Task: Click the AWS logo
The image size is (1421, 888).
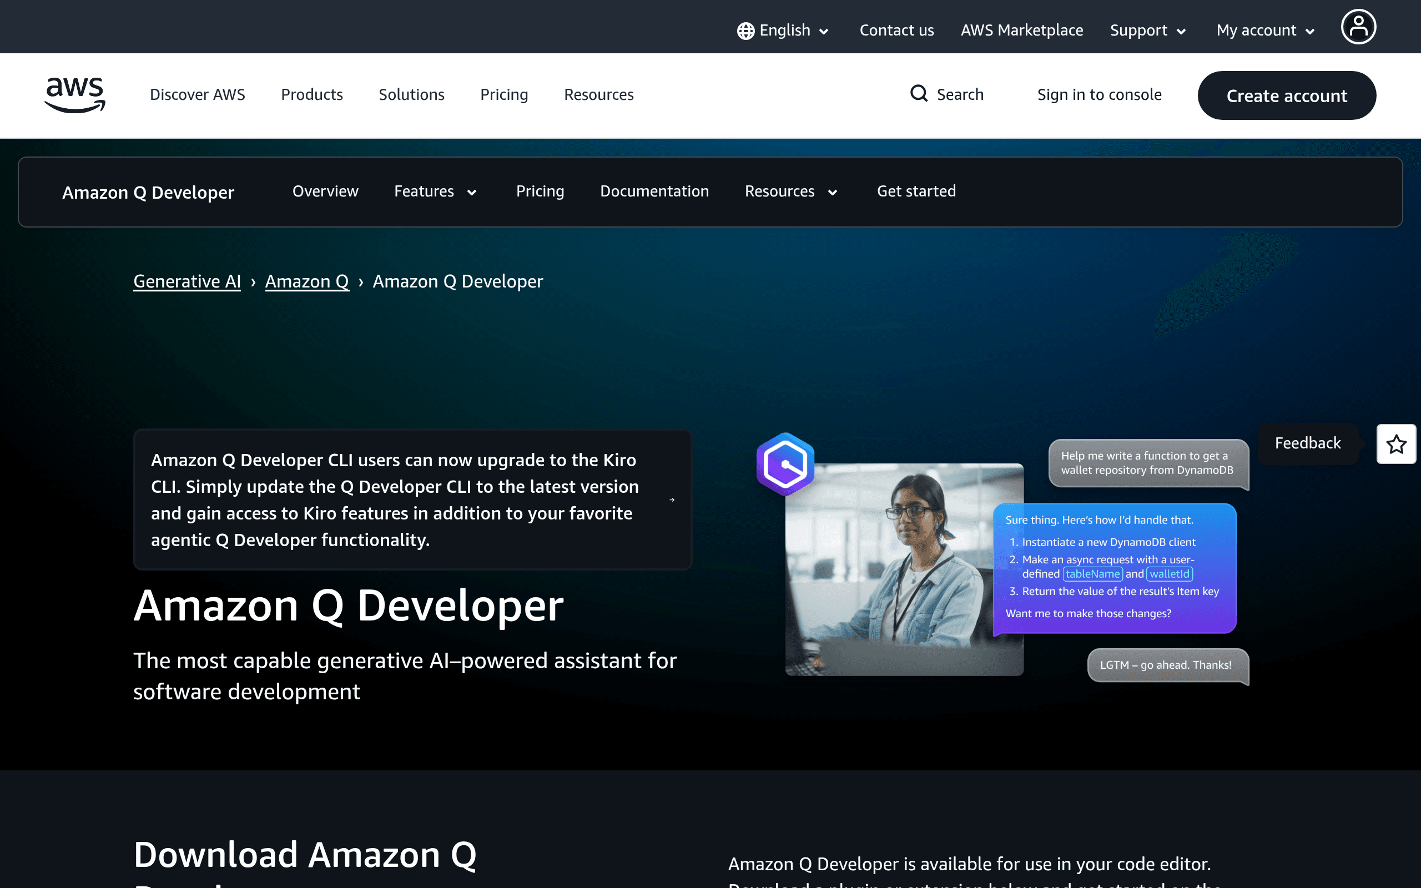Action: pos(75,94)
